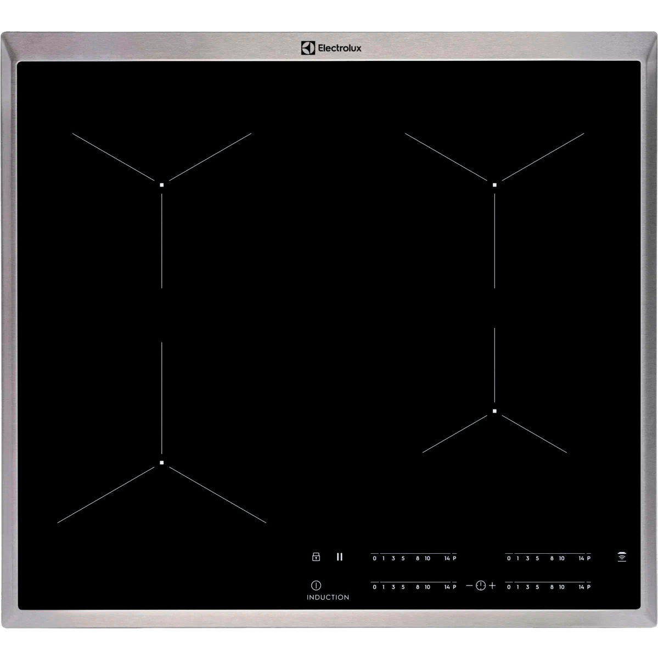The height and width of the screenshot is (658, 658).
Task: Decrease timer with the minus key
Action: pyautogui.click(x=469, y=586)
